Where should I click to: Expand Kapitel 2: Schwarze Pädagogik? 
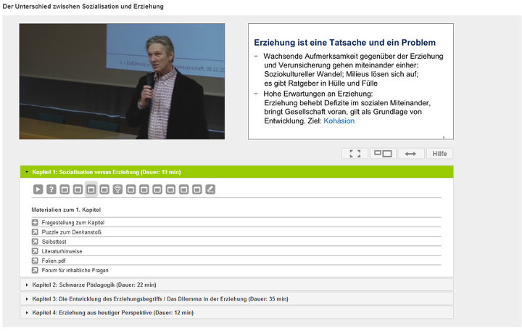(x=94, y=285)
